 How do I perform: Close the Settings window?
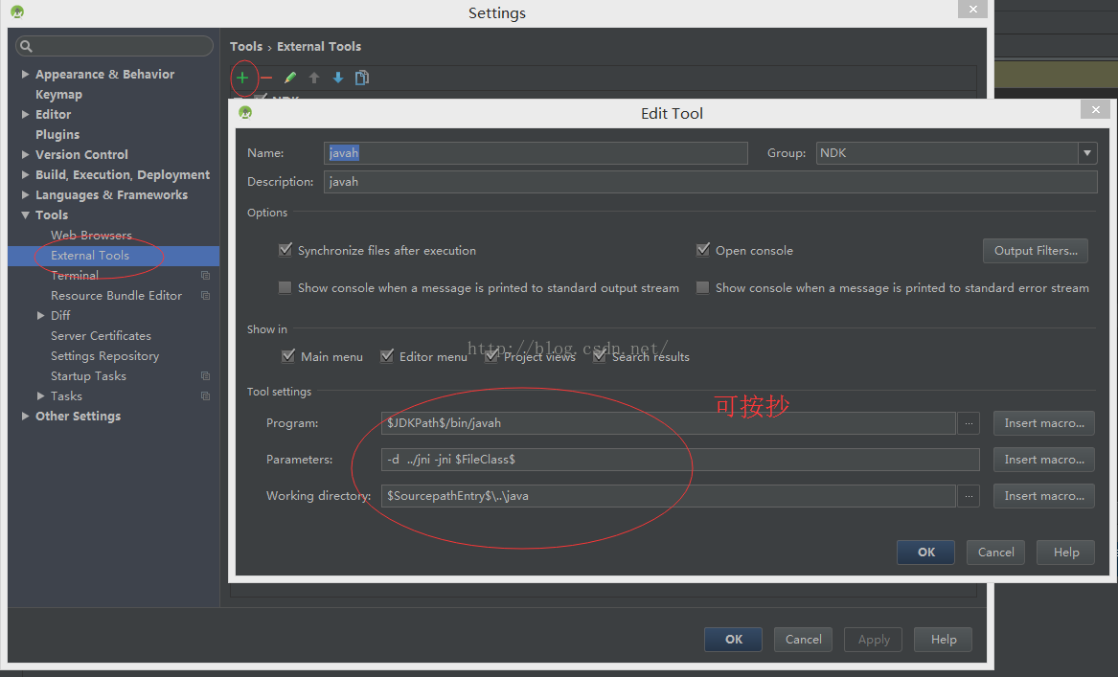[x=972, y=9]
